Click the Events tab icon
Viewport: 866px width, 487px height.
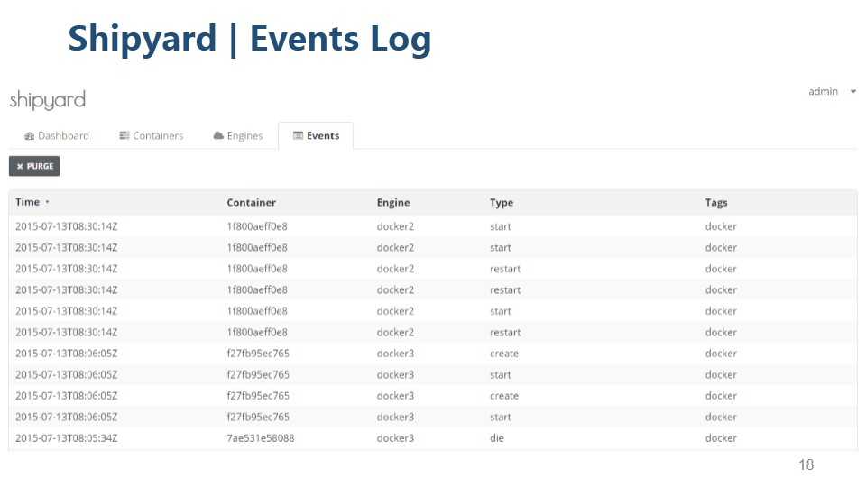[299, 136]
